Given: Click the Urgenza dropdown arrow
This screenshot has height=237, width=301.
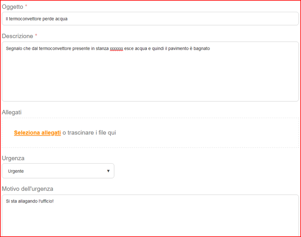Looking at the screenshot, I should pos(108,171).
